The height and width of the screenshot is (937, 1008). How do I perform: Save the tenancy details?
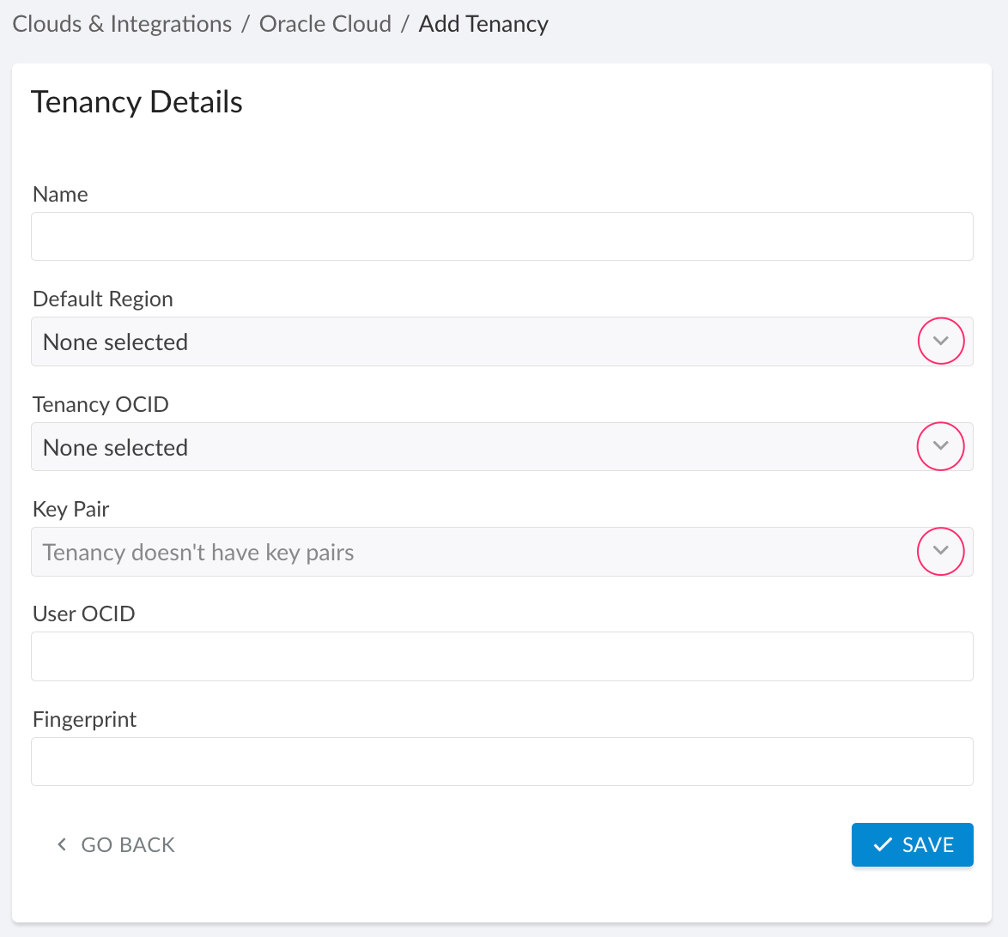913,844
